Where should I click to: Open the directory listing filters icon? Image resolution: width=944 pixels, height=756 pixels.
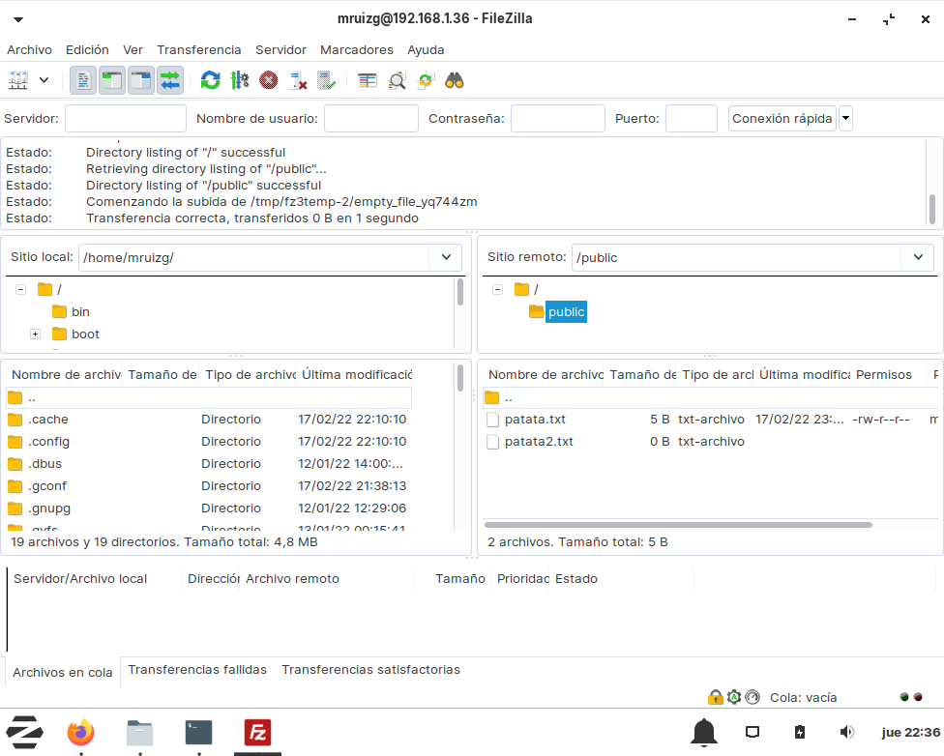(368, 80)
